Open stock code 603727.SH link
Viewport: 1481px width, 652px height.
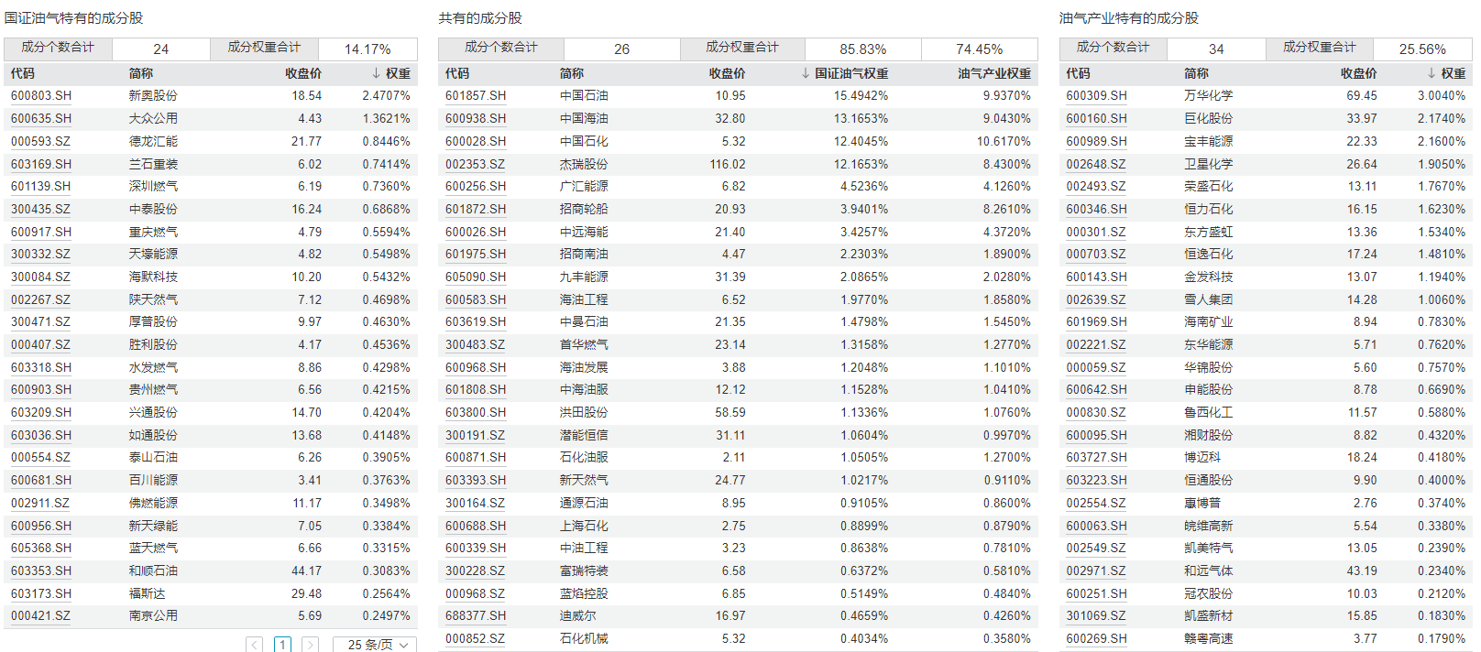(x=1097, y=457)
